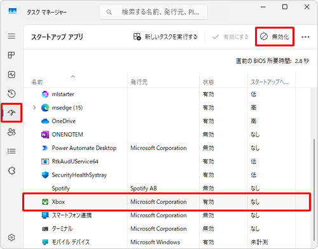Click Spotify AB publisher cell
This screenshot has height=249, width=318.
(144, 189)
